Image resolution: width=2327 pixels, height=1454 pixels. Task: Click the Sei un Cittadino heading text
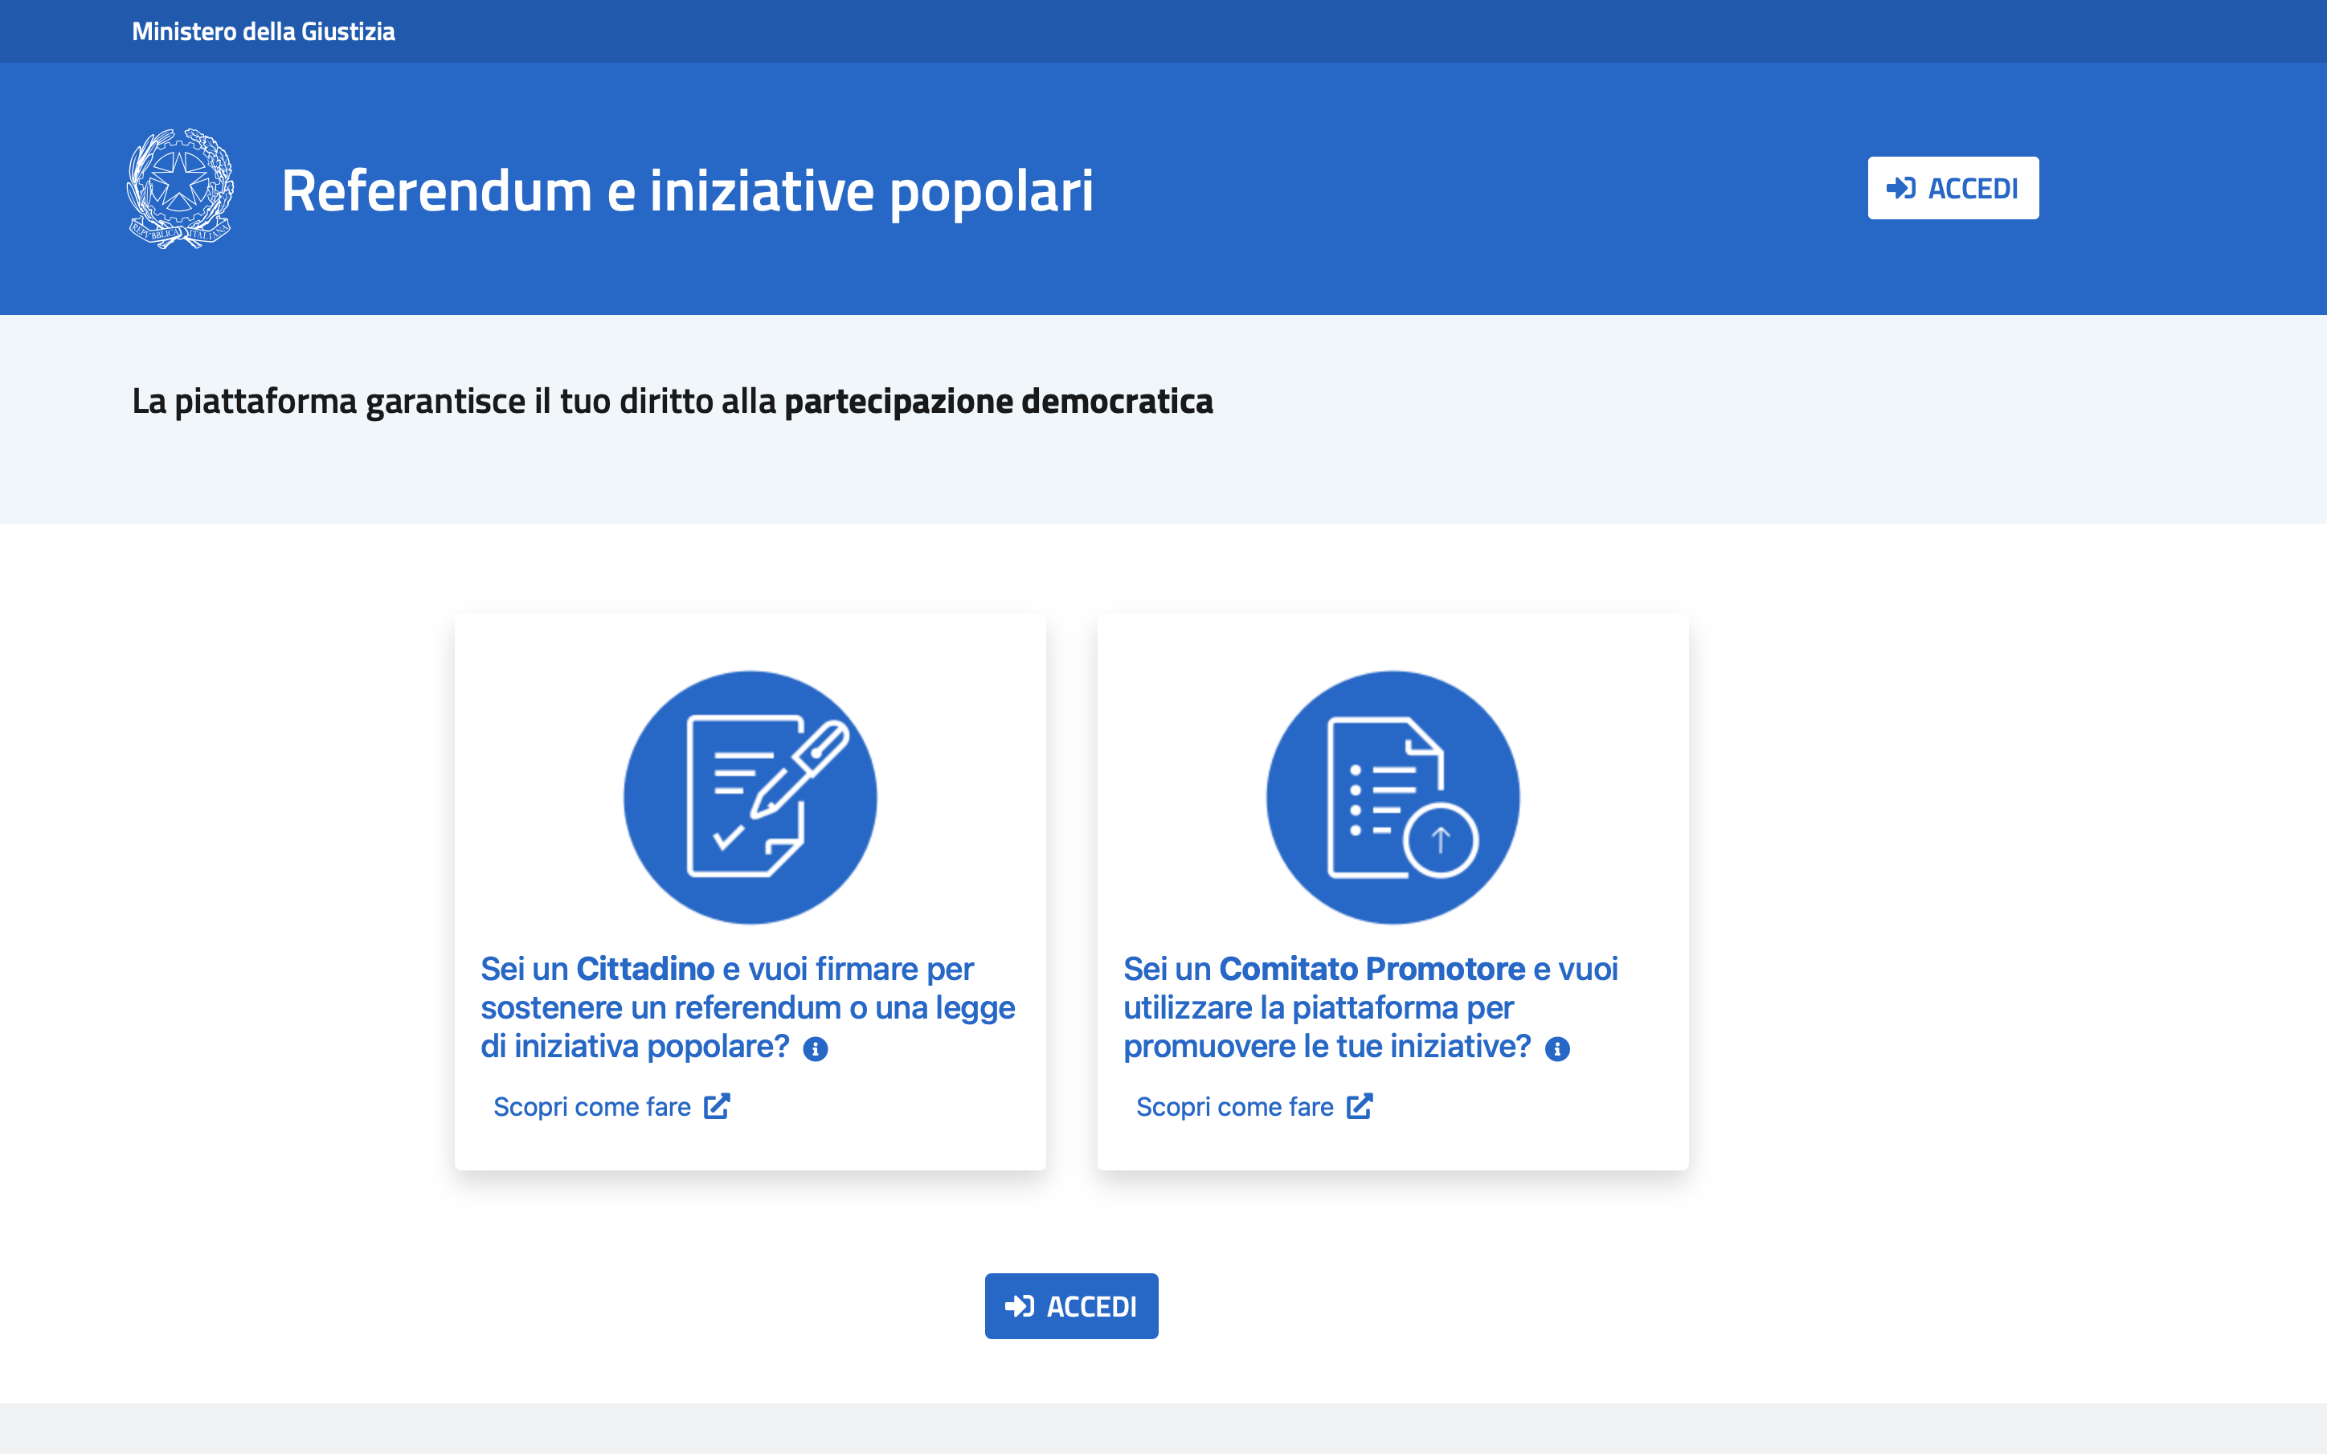(748, 1008)
